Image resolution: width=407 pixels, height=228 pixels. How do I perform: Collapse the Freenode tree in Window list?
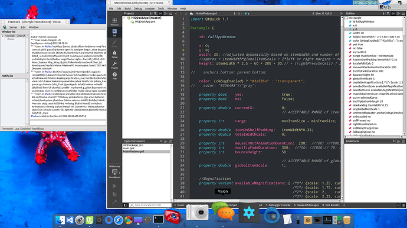click(x=2, y=36)
